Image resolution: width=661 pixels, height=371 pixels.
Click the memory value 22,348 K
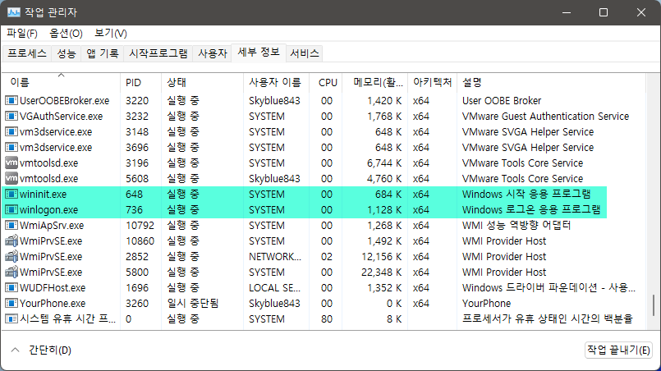[x=382, y=272]
